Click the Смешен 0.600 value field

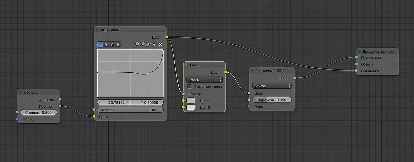[x=39, y=112]
